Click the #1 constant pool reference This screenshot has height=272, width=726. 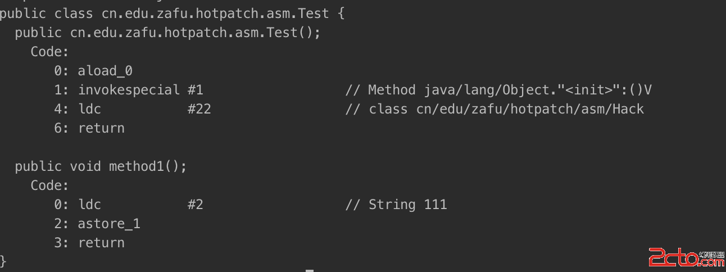click(195, 90)
